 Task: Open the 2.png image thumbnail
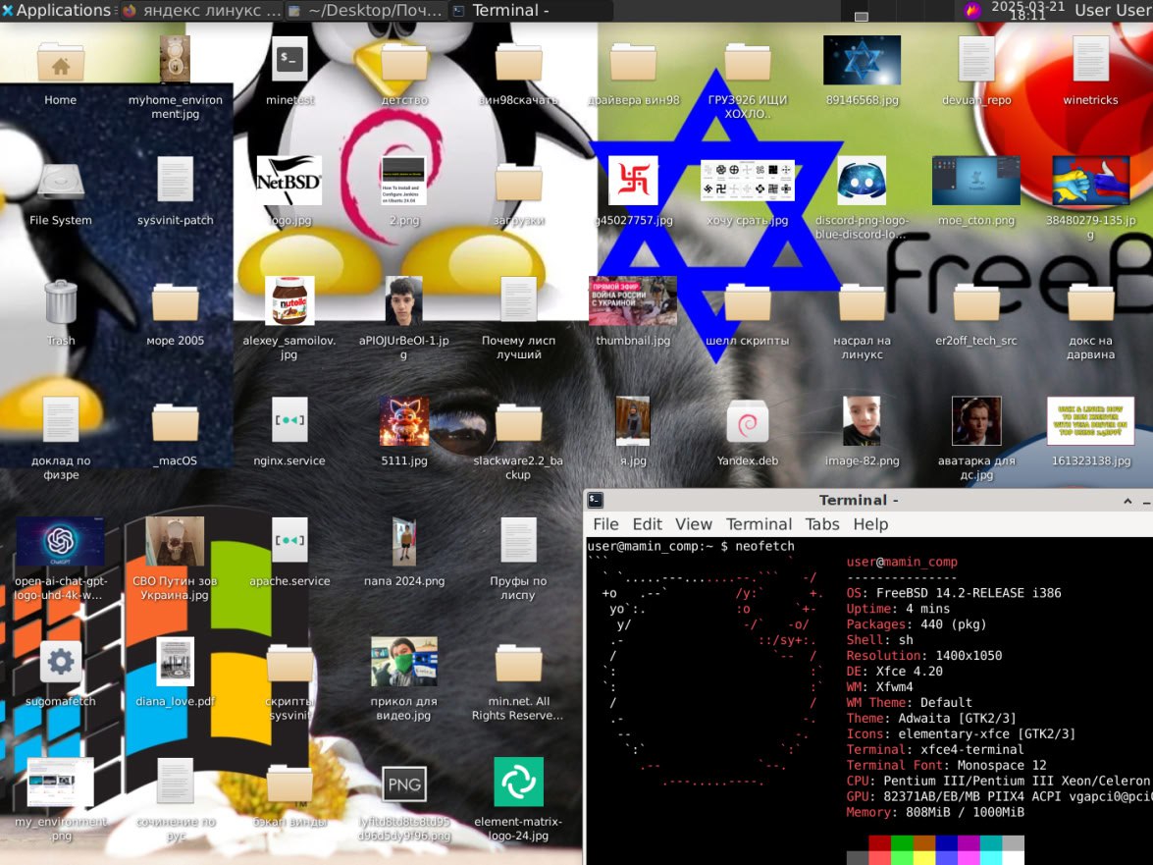click(x=403, y=181)
